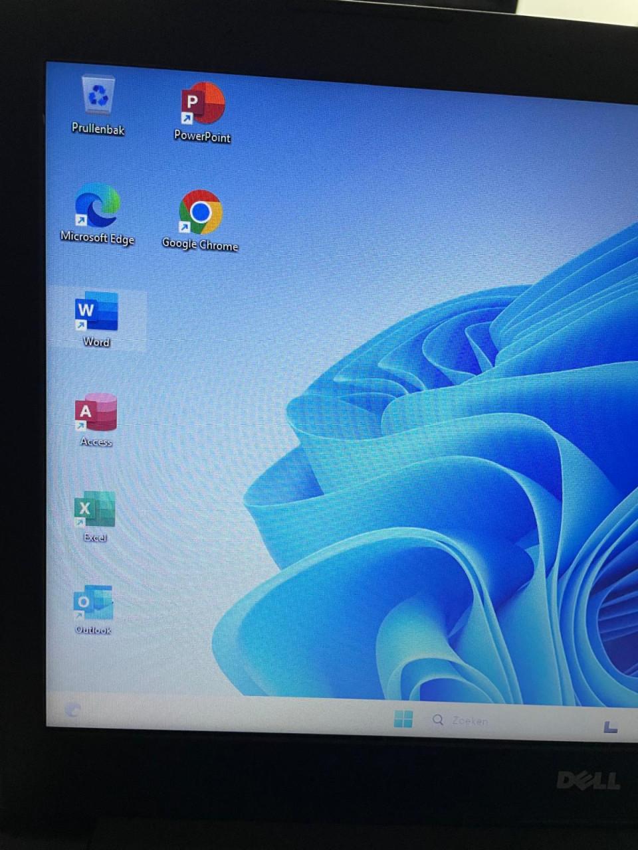Click the "Google Chrome" text label
Screen dimensions: 638x850
point(200,244)
